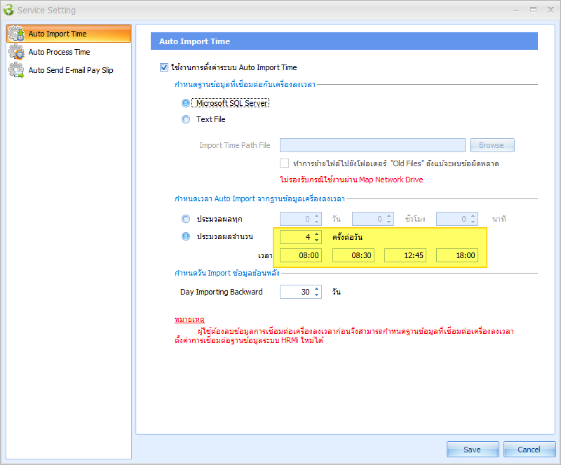Click the Cancel button

click(529, 450)
